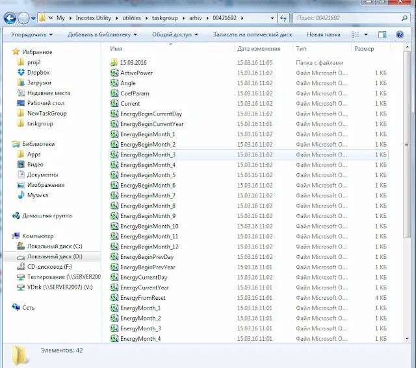The width and height of the screenshot is (416, 368).
Task: Select the EnergyBeginPrevYear file
Action: 148,267
